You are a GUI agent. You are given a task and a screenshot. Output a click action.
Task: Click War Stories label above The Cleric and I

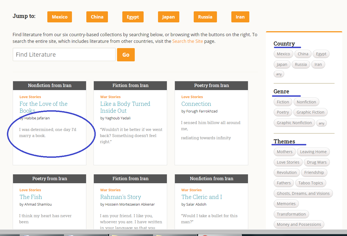191,190
